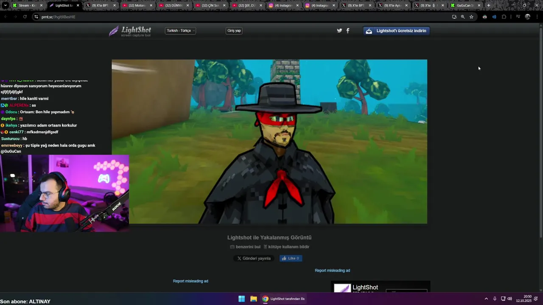Viewport: 543px width, 305px height.
Task: Click Report misleading ad under the stream webcam
Action: coord(190,281)
